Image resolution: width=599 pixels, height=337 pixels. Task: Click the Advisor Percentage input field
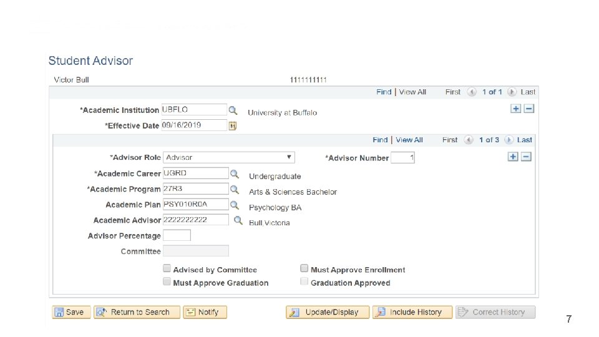pos(177,235)
